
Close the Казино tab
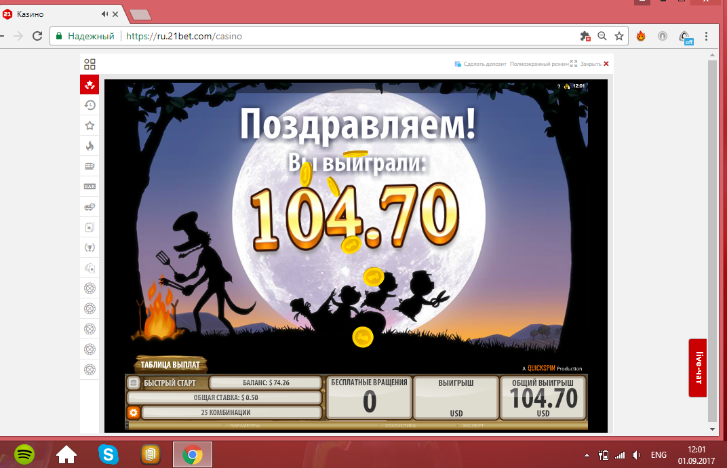point(115,14)
